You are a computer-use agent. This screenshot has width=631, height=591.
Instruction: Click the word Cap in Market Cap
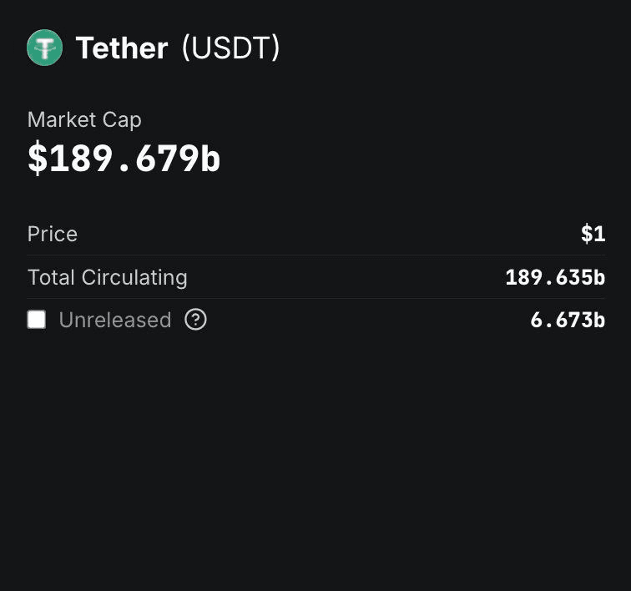123,119
